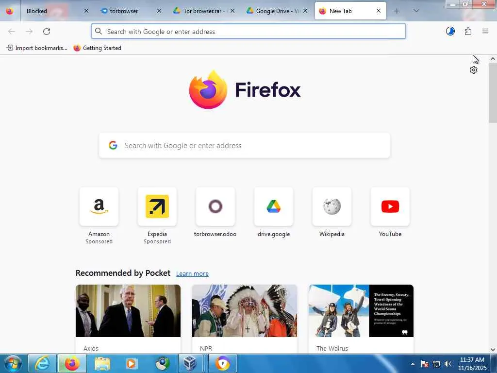Close the New Tab tab
Image resolution: width=497 pixels, height=373 pixels.
[x=379, y=11]
